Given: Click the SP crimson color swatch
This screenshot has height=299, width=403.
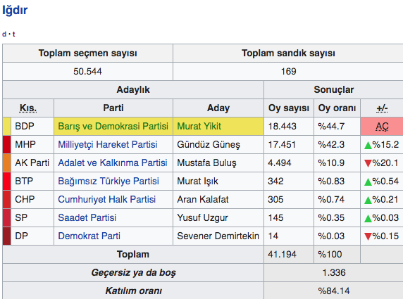Looking at the screenshot, I should pyautogui.click(x=6, y=217).
